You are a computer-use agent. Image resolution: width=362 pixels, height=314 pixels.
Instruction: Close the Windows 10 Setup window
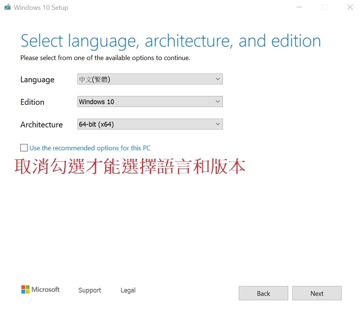coord(350,7)
